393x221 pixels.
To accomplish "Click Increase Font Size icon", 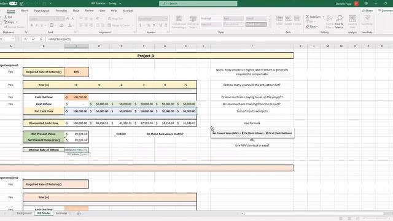I will click(68, 18).
